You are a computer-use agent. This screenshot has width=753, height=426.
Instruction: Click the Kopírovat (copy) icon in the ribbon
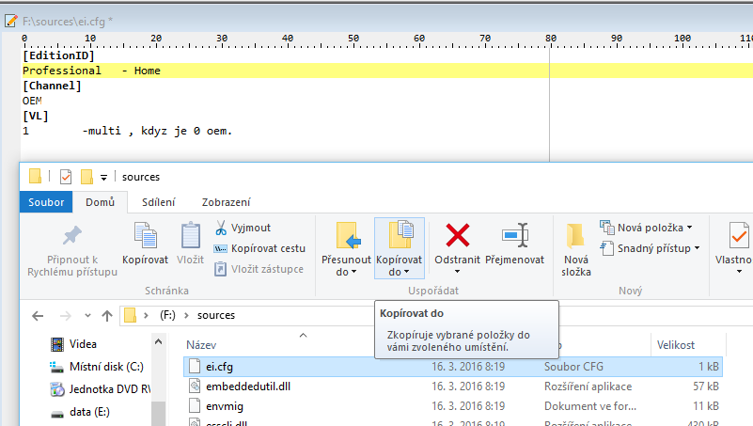coord(145,235)
